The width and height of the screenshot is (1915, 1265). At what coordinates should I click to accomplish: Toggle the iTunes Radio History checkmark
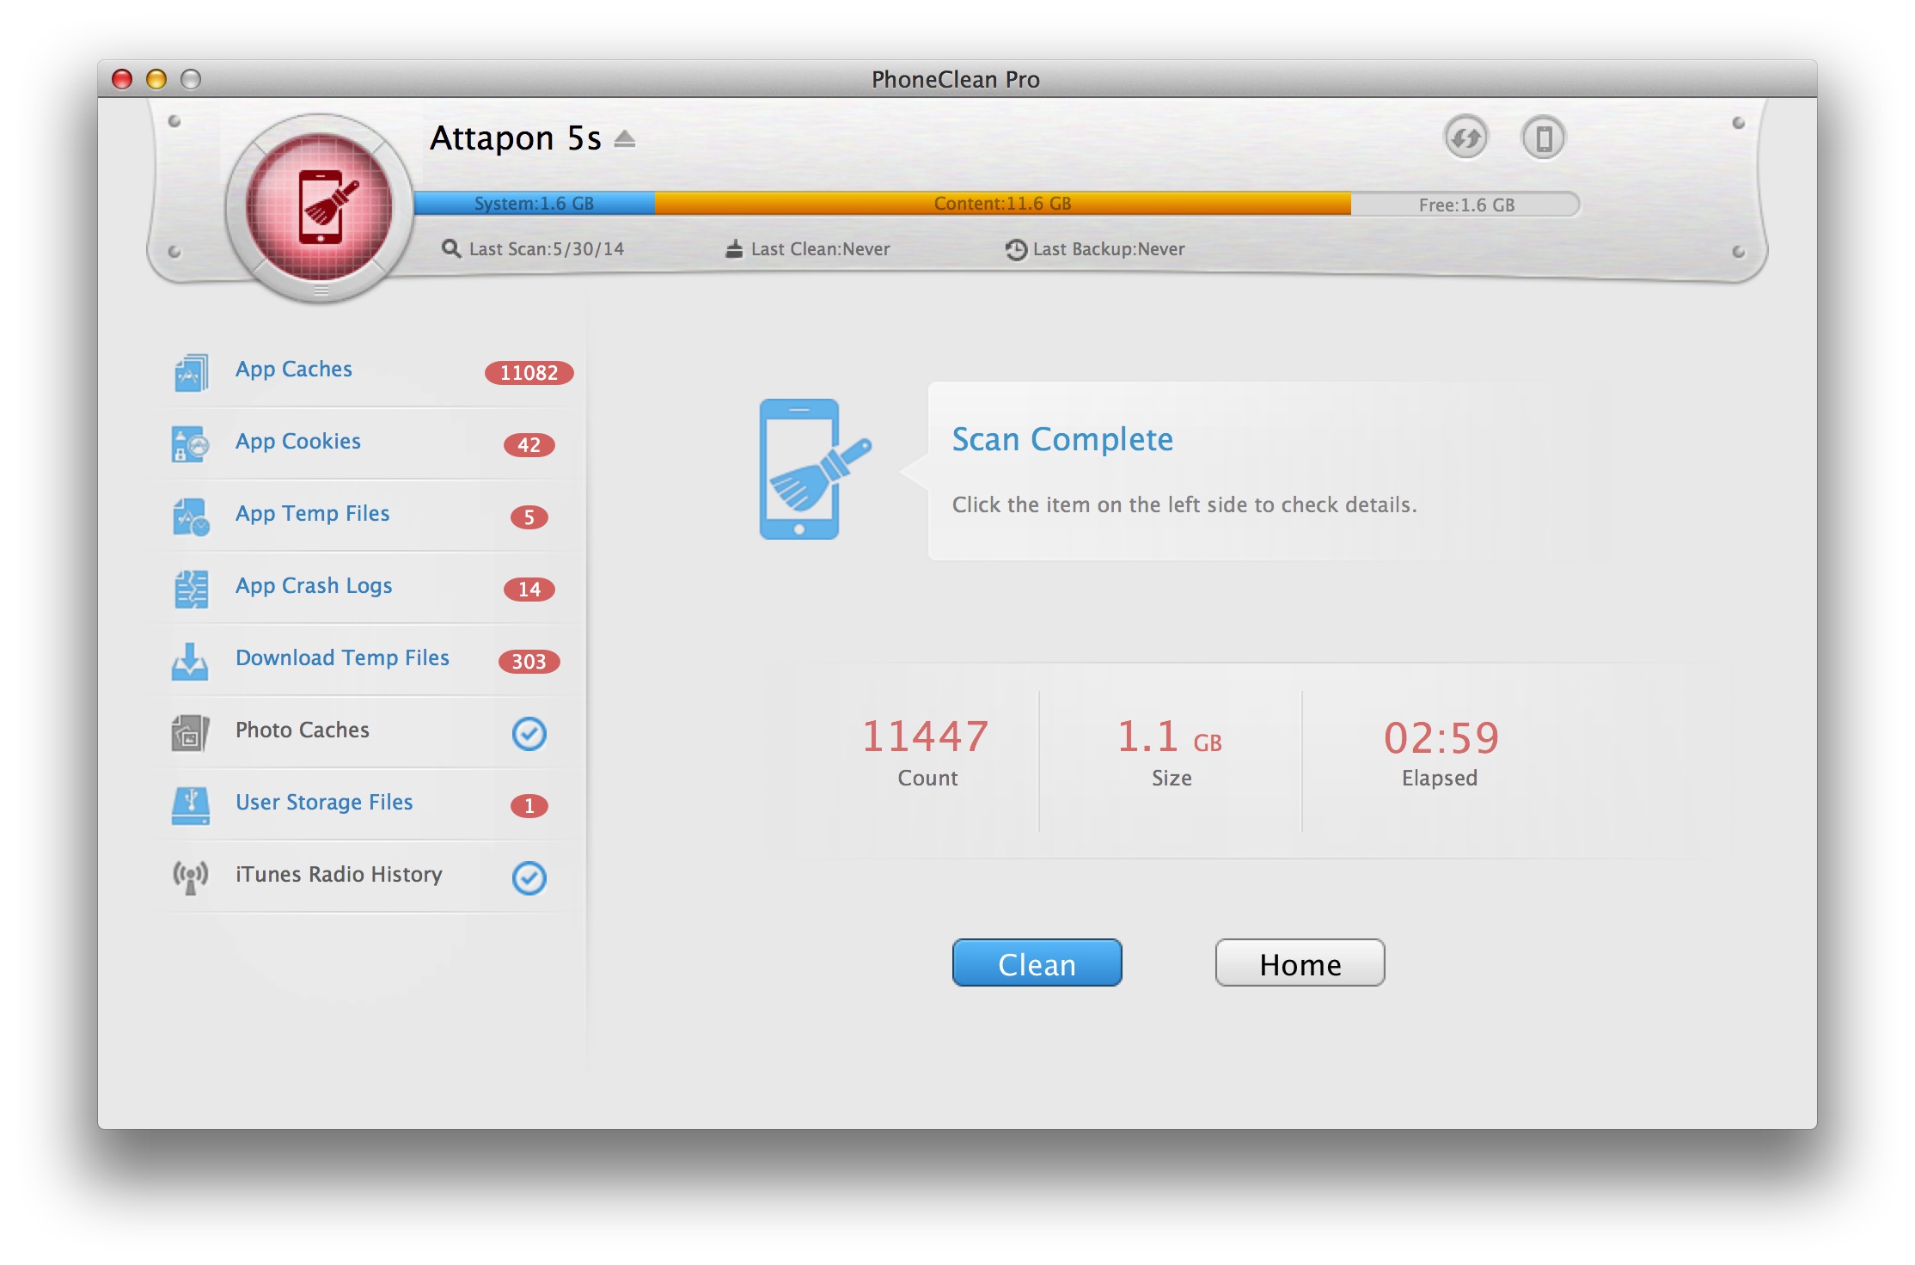tap(529, 877)
